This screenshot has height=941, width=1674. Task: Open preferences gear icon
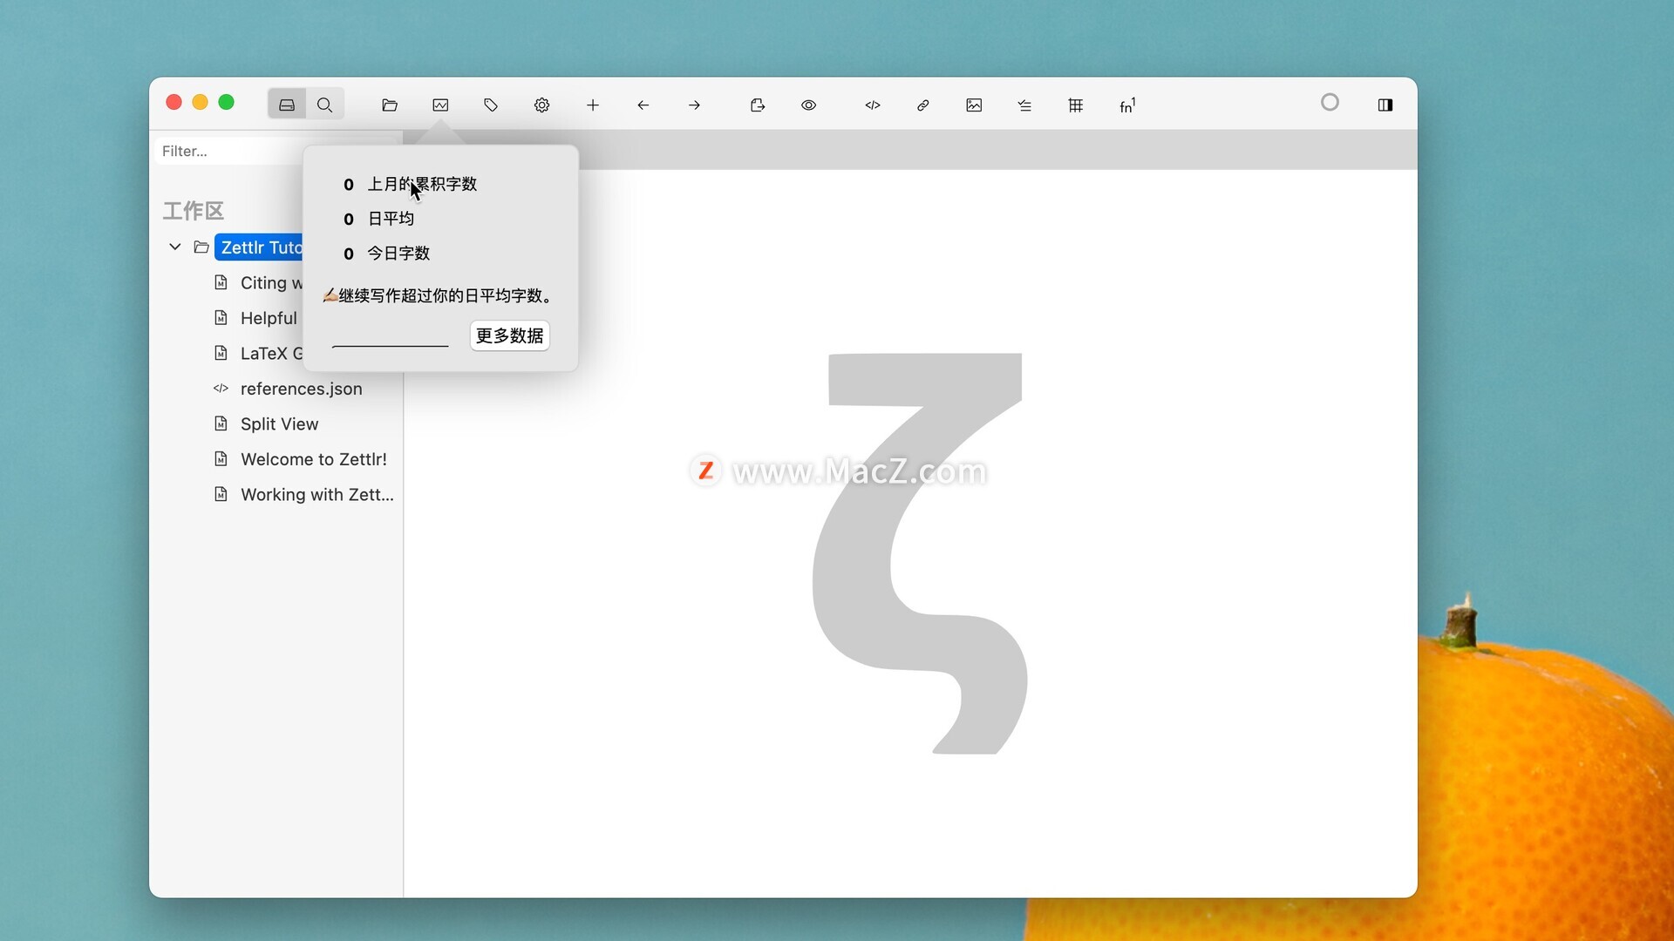coord(541,105)
